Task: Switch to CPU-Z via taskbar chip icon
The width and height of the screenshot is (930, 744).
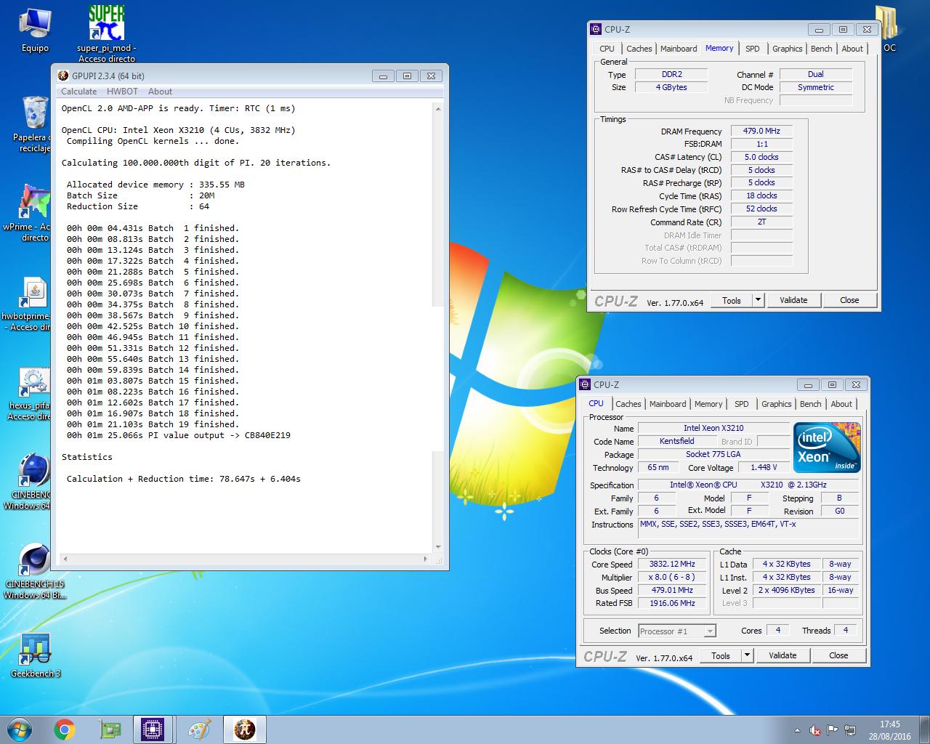Action: point(153,729)
